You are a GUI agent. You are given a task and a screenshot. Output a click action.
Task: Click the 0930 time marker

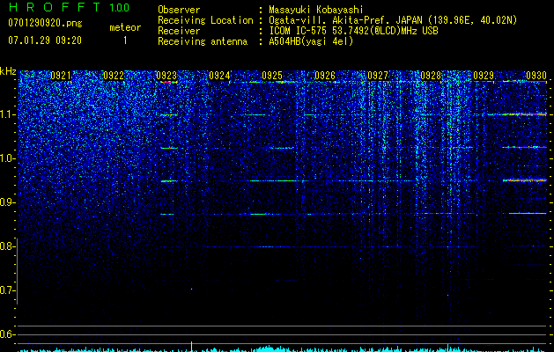coord(536,76)
